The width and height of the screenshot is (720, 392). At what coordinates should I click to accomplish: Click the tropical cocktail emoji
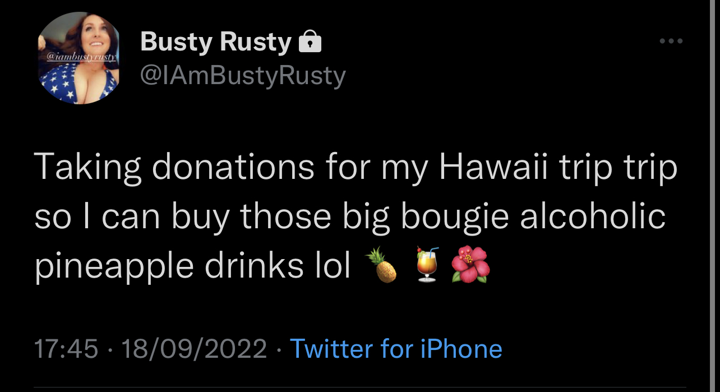pyautogui.click(x=427, y=264)
